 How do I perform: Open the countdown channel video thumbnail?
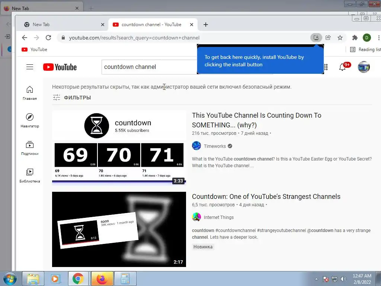[x=119, y=148]
